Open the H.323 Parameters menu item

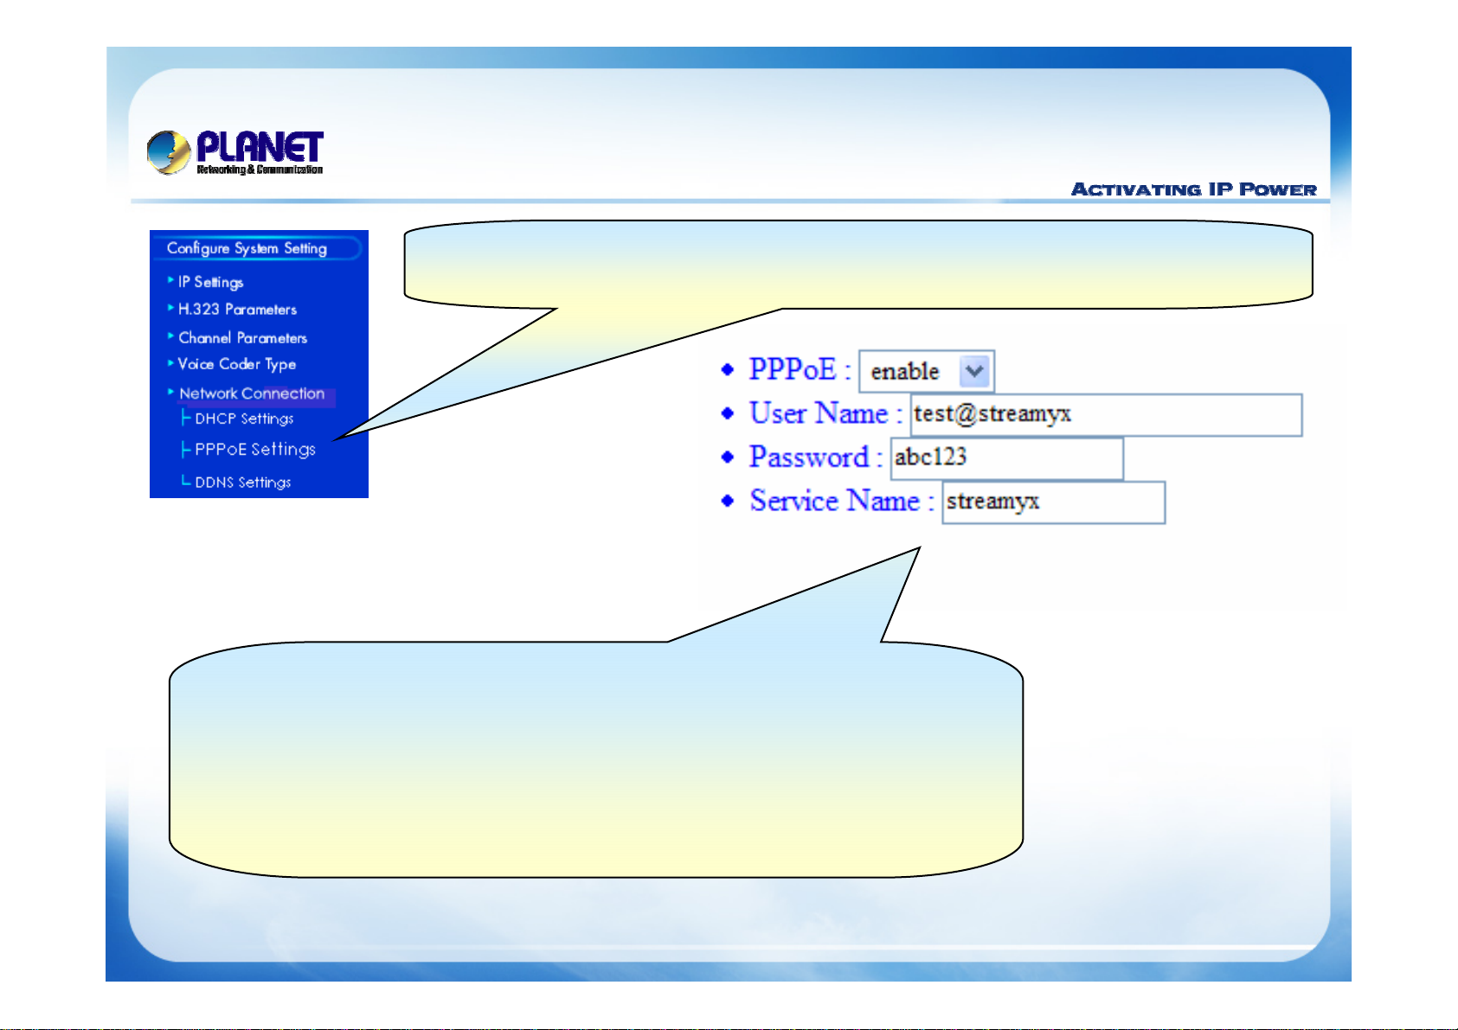[237, 310]
